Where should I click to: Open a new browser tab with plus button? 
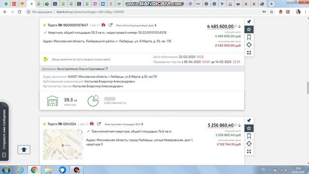click(271, 4)
